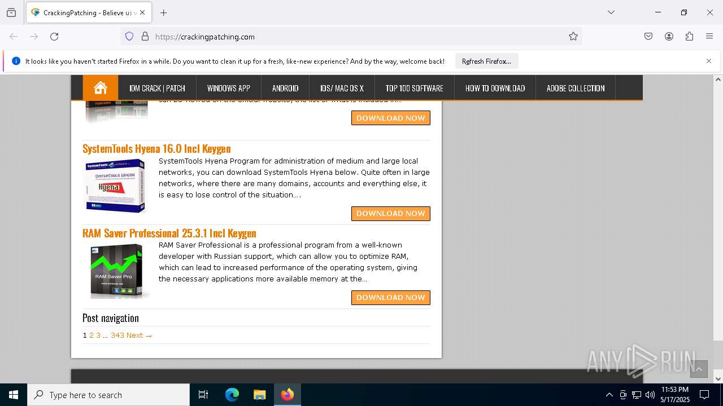This screenshot has width=723, height=406.
Task: Open network tray icon
Action: coord(637,395)
